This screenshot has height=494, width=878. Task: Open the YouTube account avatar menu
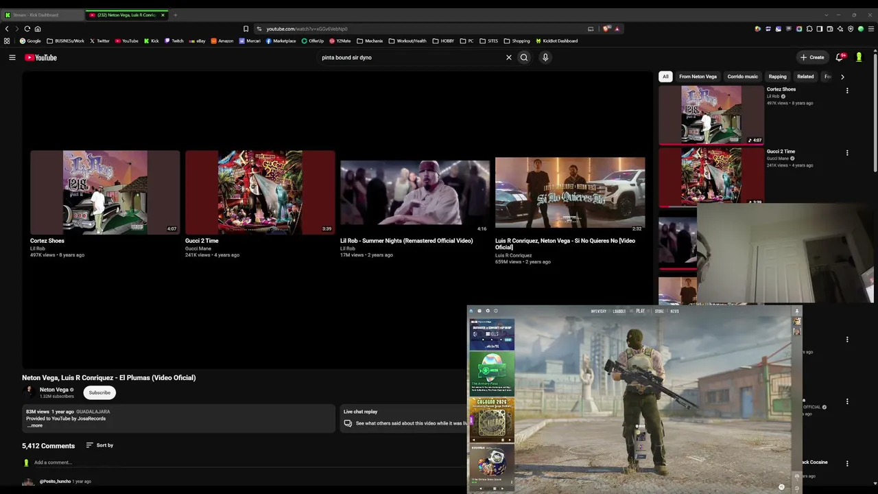click(859, 58)
